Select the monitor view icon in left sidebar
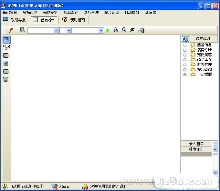 [6, 39]
